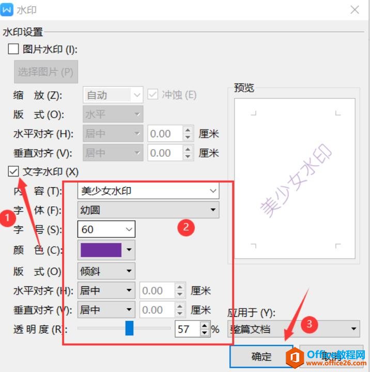Decrease picture vertical offset spinner
The height and width of the screenshot is (372, 370).
point(188,156)
